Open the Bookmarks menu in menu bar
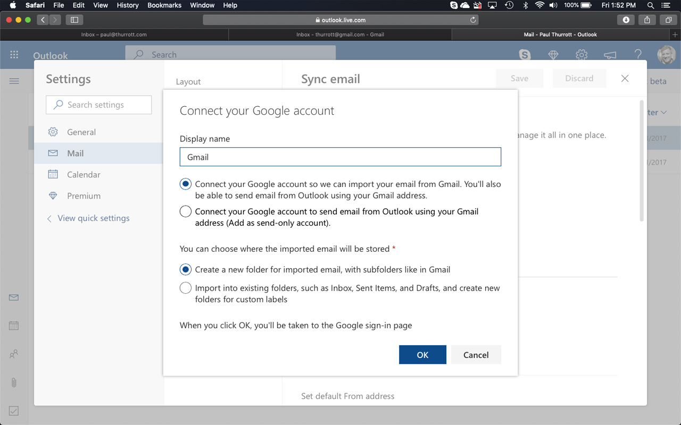Viewport: 681px width, 425px height. 164,5
